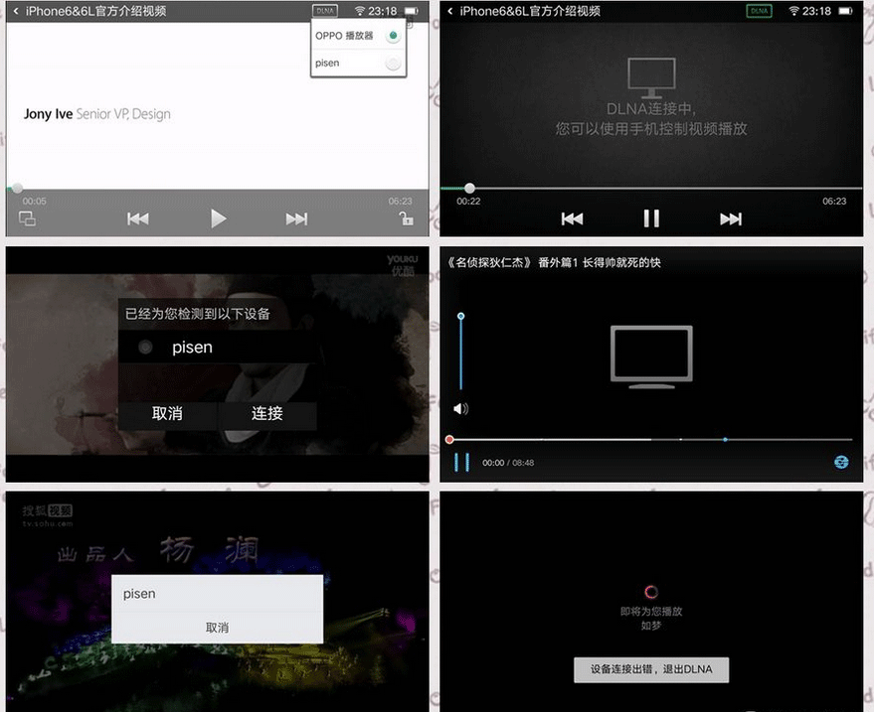Pause the 狄仁杰 video with blue pause button
This screenshot has width=874, height=712.
point(461,462)
